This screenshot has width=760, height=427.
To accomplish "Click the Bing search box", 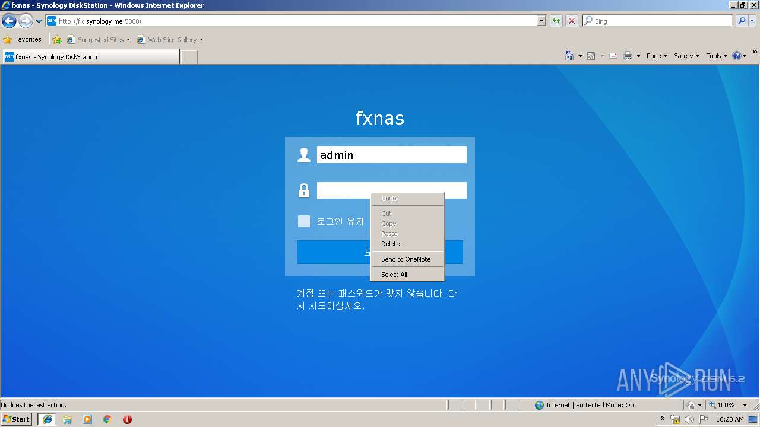I will [658, 21].
